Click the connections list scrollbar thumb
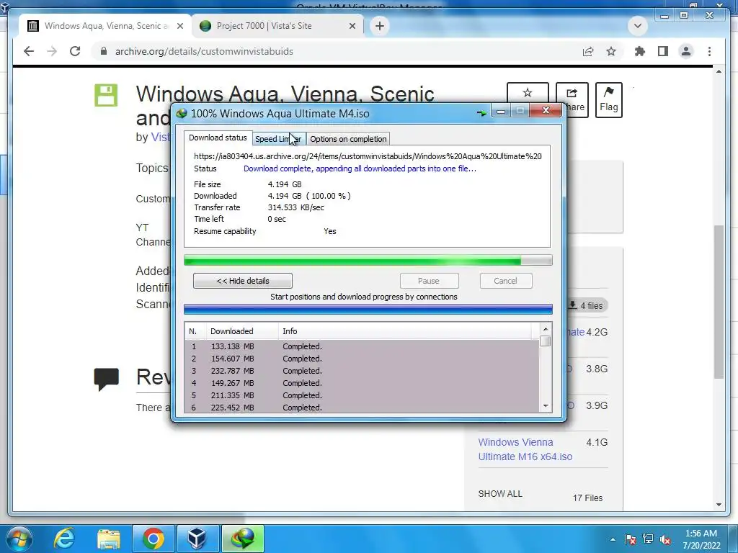The image size is (738, 553). [545, 341]
